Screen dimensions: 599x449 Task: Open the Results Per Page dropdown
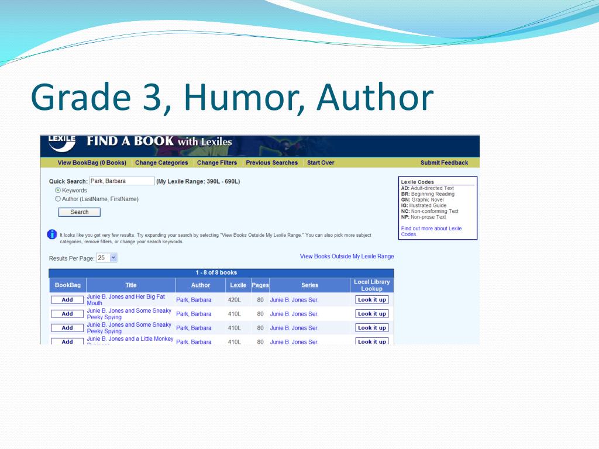[x=106, y=258]
